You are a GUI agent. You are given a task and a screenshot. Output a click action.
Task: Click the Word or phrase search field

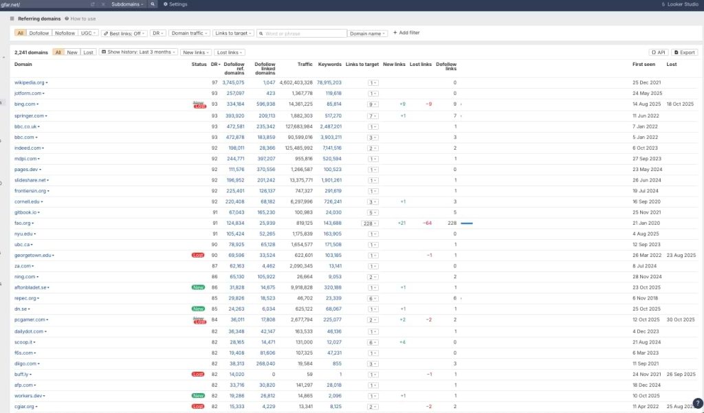coord(301,33)
